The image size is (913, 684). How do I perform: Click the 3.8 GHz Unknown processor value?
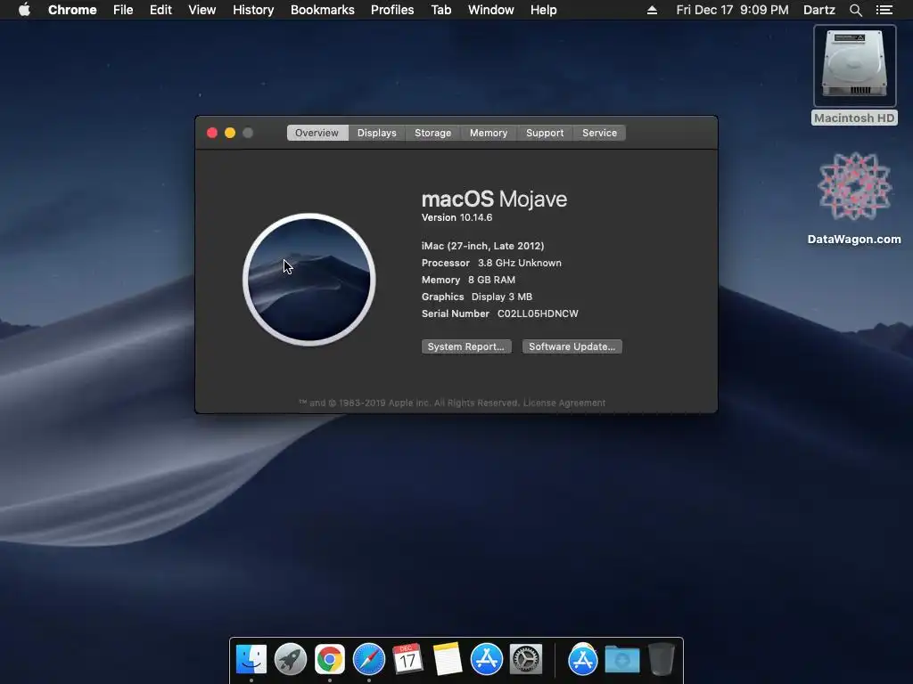click(x=520, y=263)
